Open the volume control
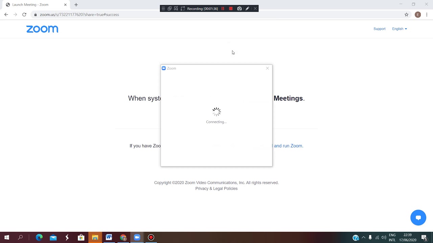This screenshot has width=433, height=243. [x=384, y=238]
